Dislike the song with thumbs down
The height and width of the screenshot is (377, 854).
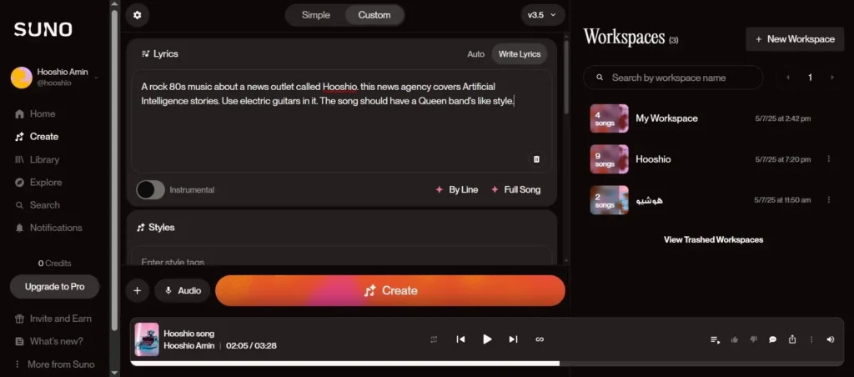[753, 339]
